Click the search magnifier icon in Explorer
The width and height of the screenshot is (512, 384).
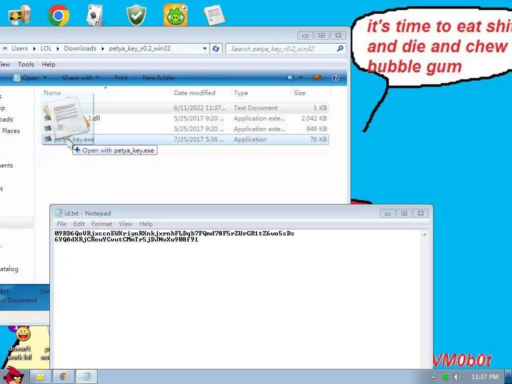(340, 48)
